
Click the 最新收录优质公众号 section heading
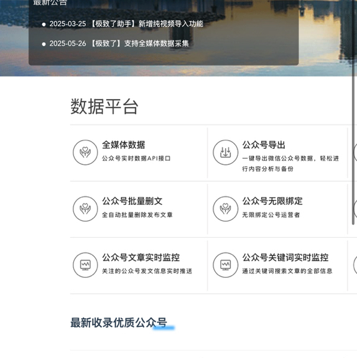coord(119,323)
